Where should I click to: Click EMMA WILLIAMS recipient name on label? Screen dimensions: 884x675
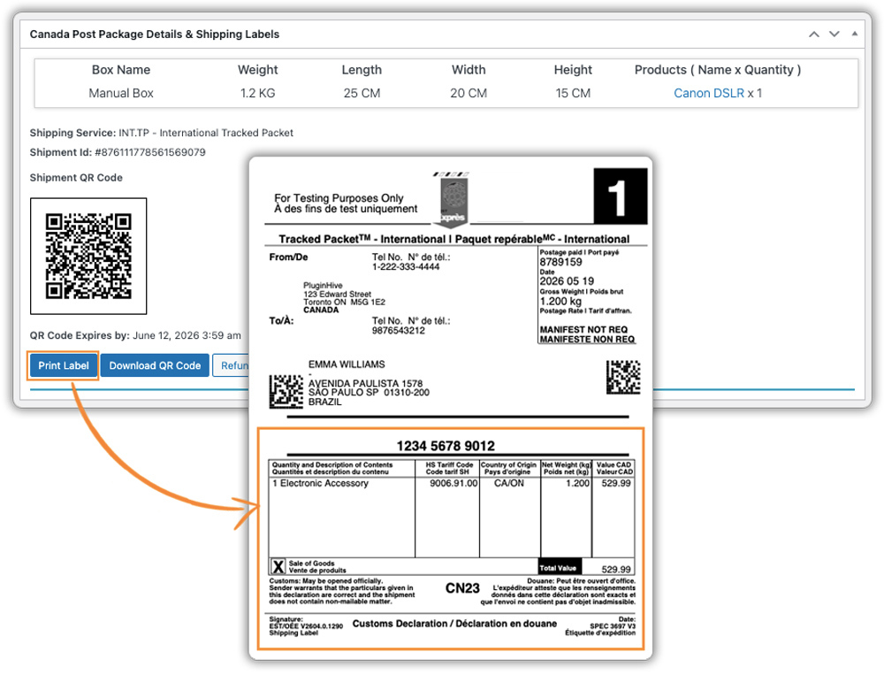347,364
